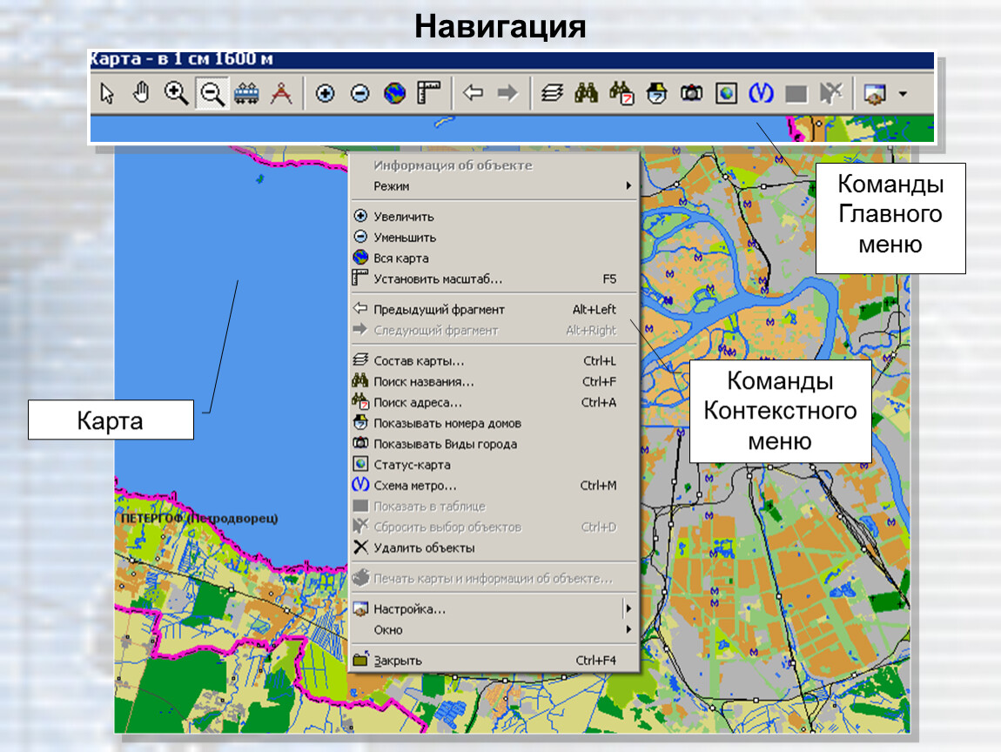Toggle Показывать Виды города option
This screenshot has height=752, width=1001.
coord(494,444)
